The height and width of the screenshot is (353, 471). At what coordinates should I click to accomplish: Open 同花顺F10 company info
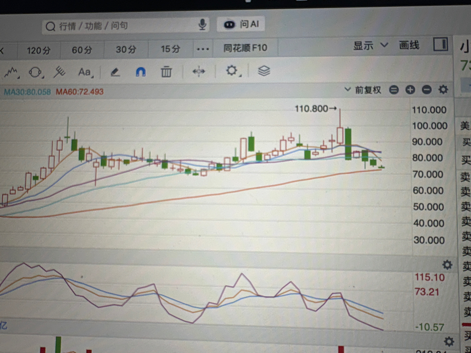coord(245,48)
